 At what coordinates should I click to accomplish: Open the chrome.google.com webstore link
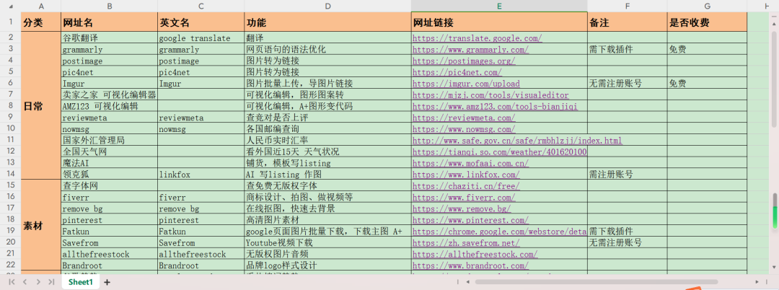coord(500,232)
